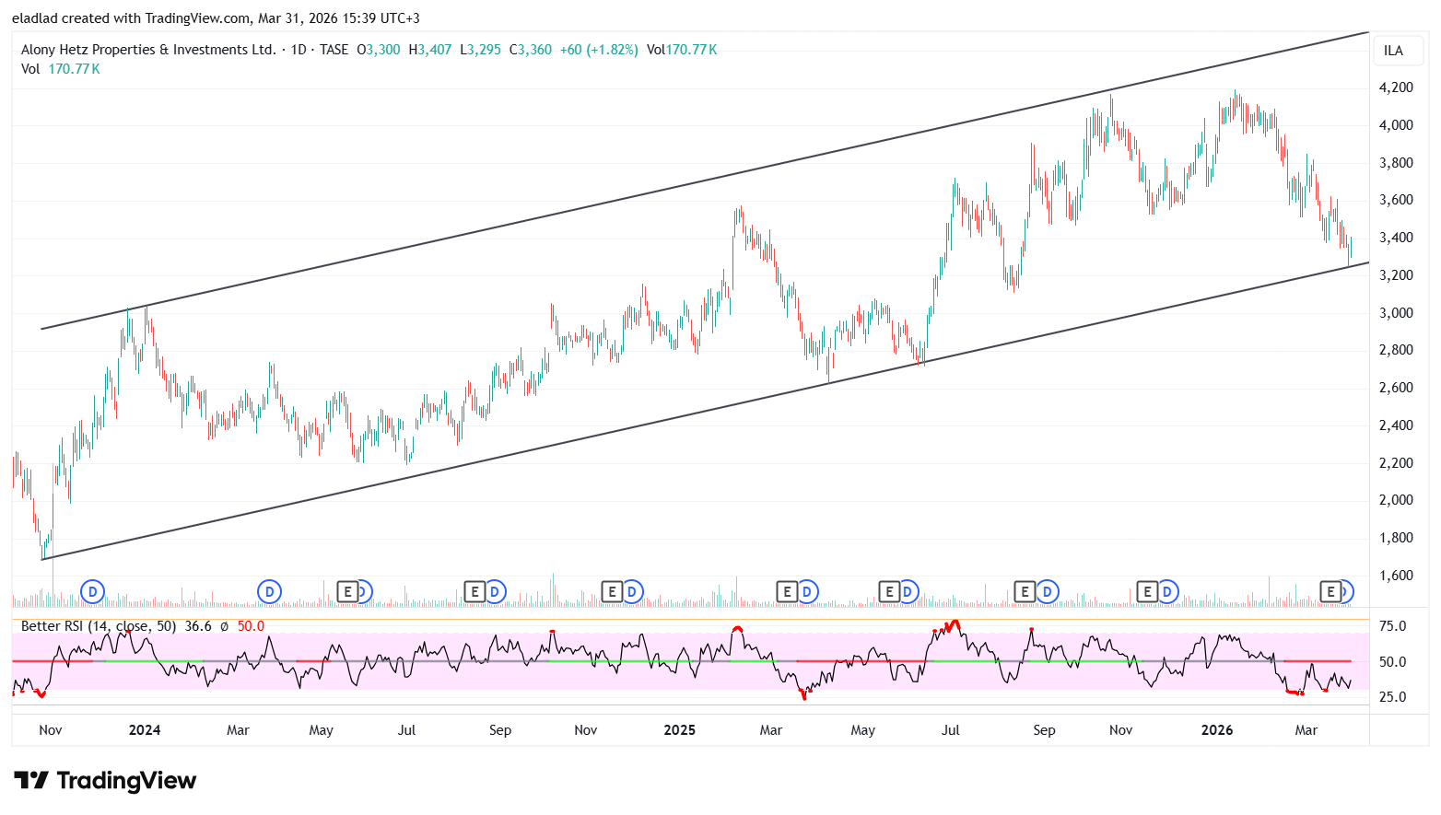Open the earnings marker just after Nov 2024
Screen dimensions: 1441x815
612,591
